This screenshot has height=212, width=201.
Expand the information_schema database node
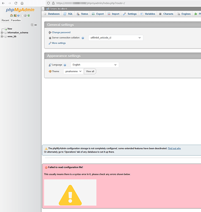point(2,33)
